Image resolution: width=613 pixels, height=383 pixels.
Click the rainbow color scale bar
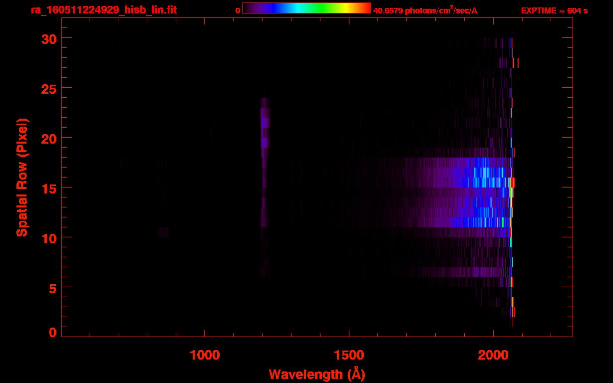click(x=306, y=8)
